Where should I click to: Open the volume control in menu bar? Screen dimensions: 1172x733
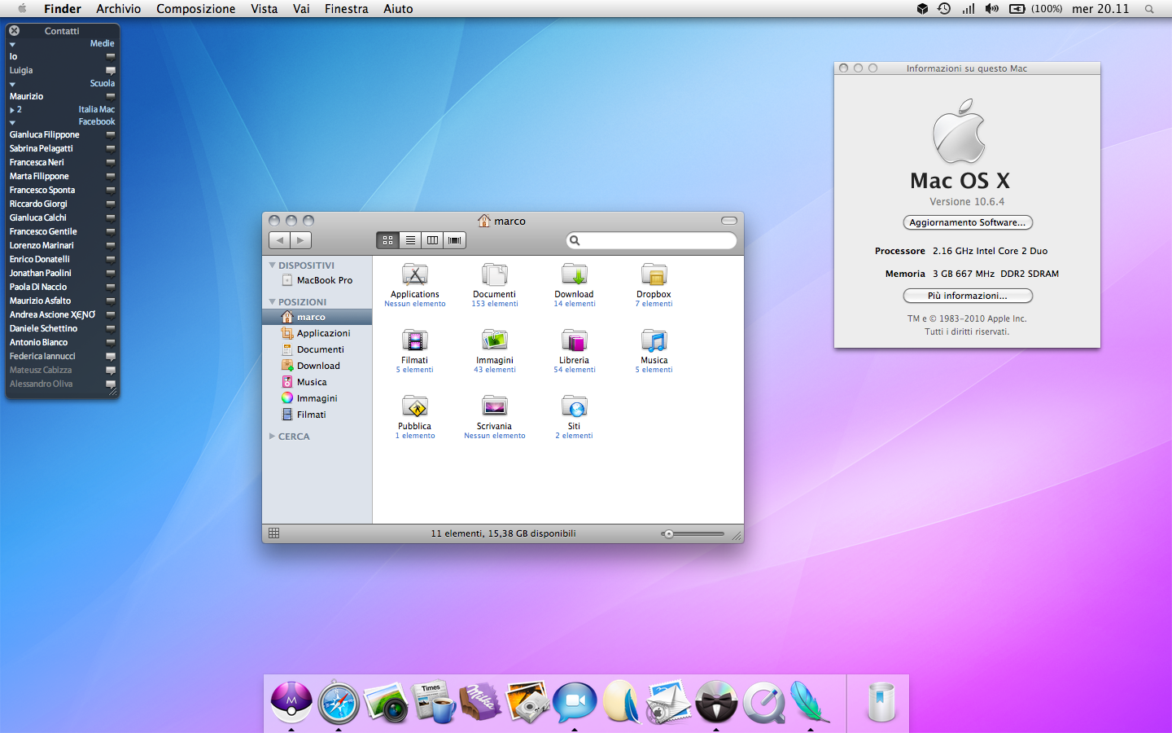click(x=991, y=9)
